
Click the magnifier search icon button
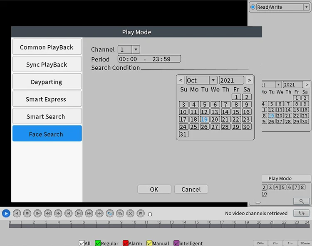302,201
